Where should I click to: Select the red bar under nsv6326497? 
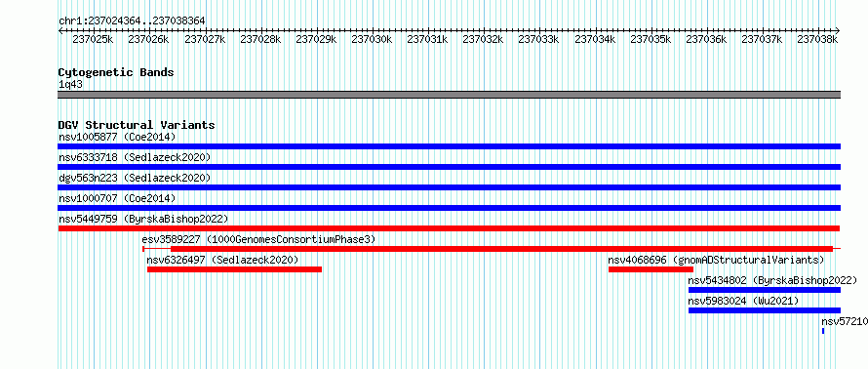pos(235,269)
